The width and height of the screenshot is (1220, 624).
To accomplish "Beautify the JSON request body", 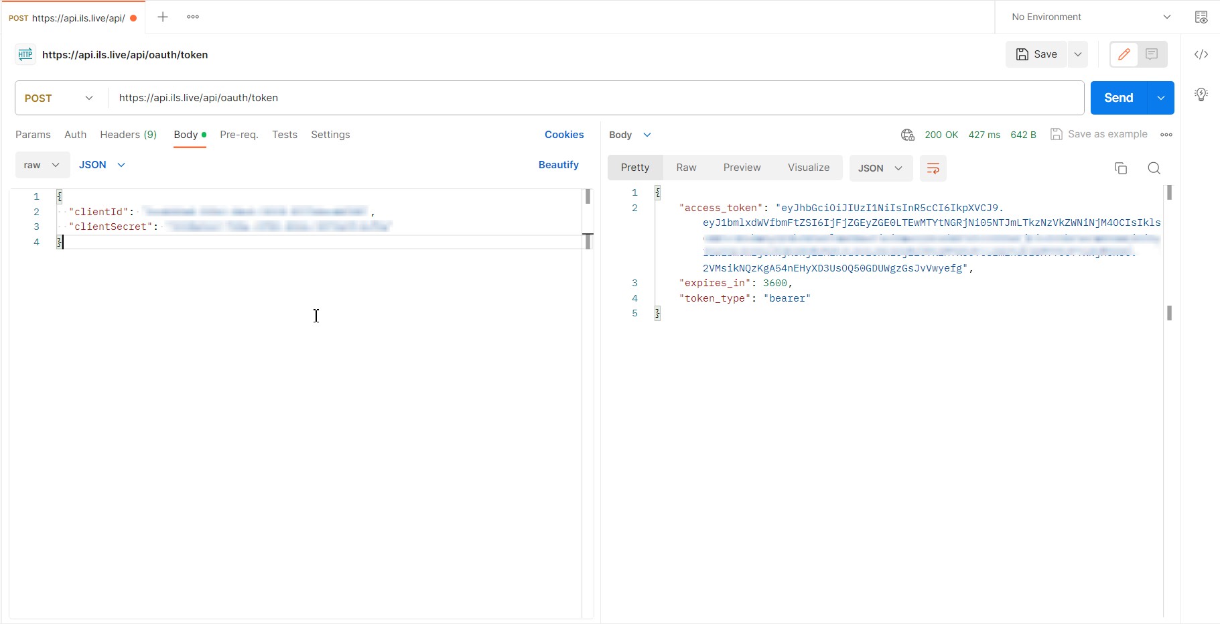I will [x=559, y=165].
